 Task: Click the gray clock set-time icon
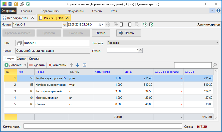point(108,24)
